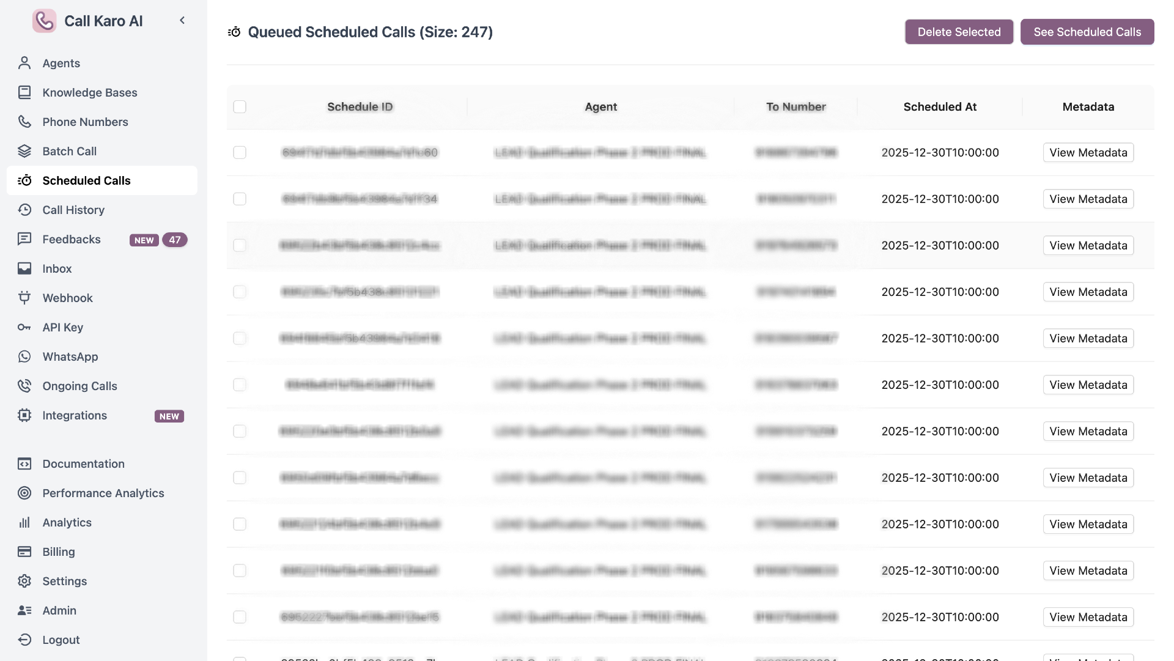The height and width of the screenshot is (661, 1174).
Task: Check the first scheduled call's row checkbox
Action: pyautogui.click(x=239, y=152)
